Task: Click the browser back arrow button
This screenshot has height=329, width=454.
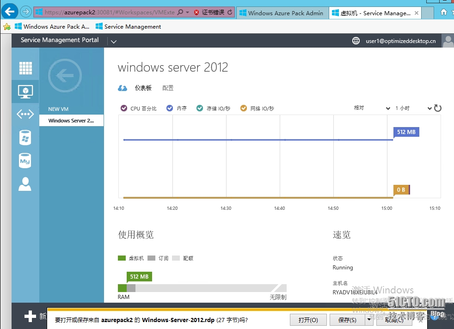Action: pyautogui.click(x=10, y=12)
